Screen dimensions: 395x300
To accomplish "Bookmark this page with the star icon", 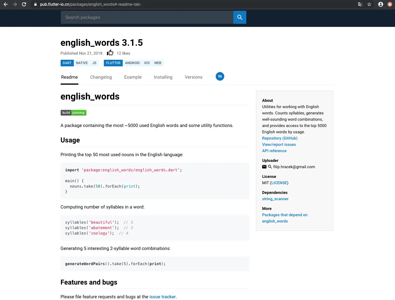I will [x=369, y=4].
